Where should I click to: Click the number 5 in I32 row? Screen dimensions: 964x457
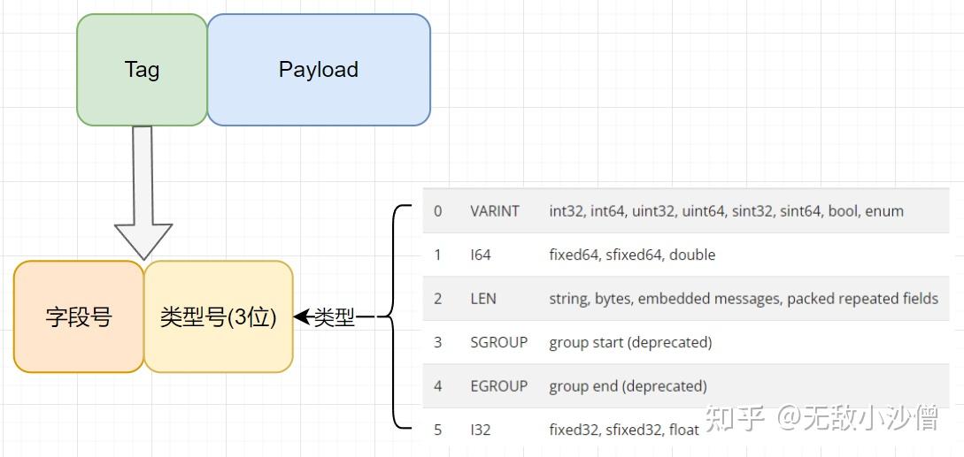(x=437, y=430)
